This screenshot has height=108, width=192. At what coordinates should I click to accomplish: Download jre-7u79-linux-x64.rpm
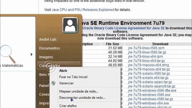(145, 56)
